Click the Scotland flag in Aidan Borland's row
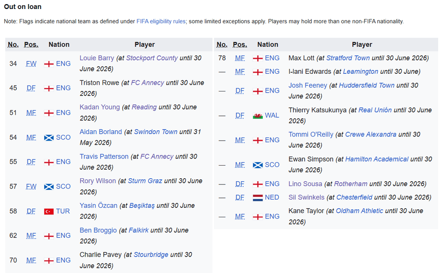 point(49,138)
